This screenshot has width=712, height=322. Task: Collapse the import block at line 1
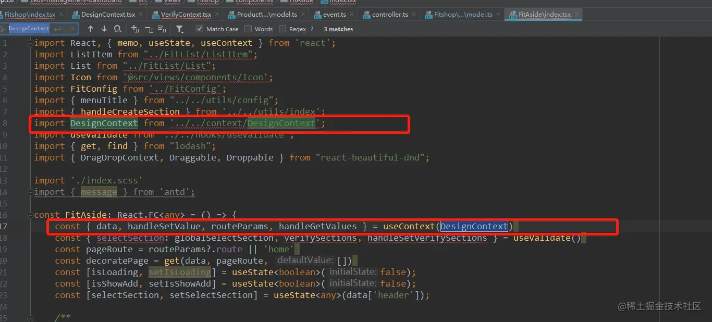point(30,43)
